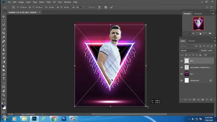This screenshot has height=122, width=217.
Task: Open the Normal blend mode dropdown
Action: pyautogui.click(x=190, y=50)
